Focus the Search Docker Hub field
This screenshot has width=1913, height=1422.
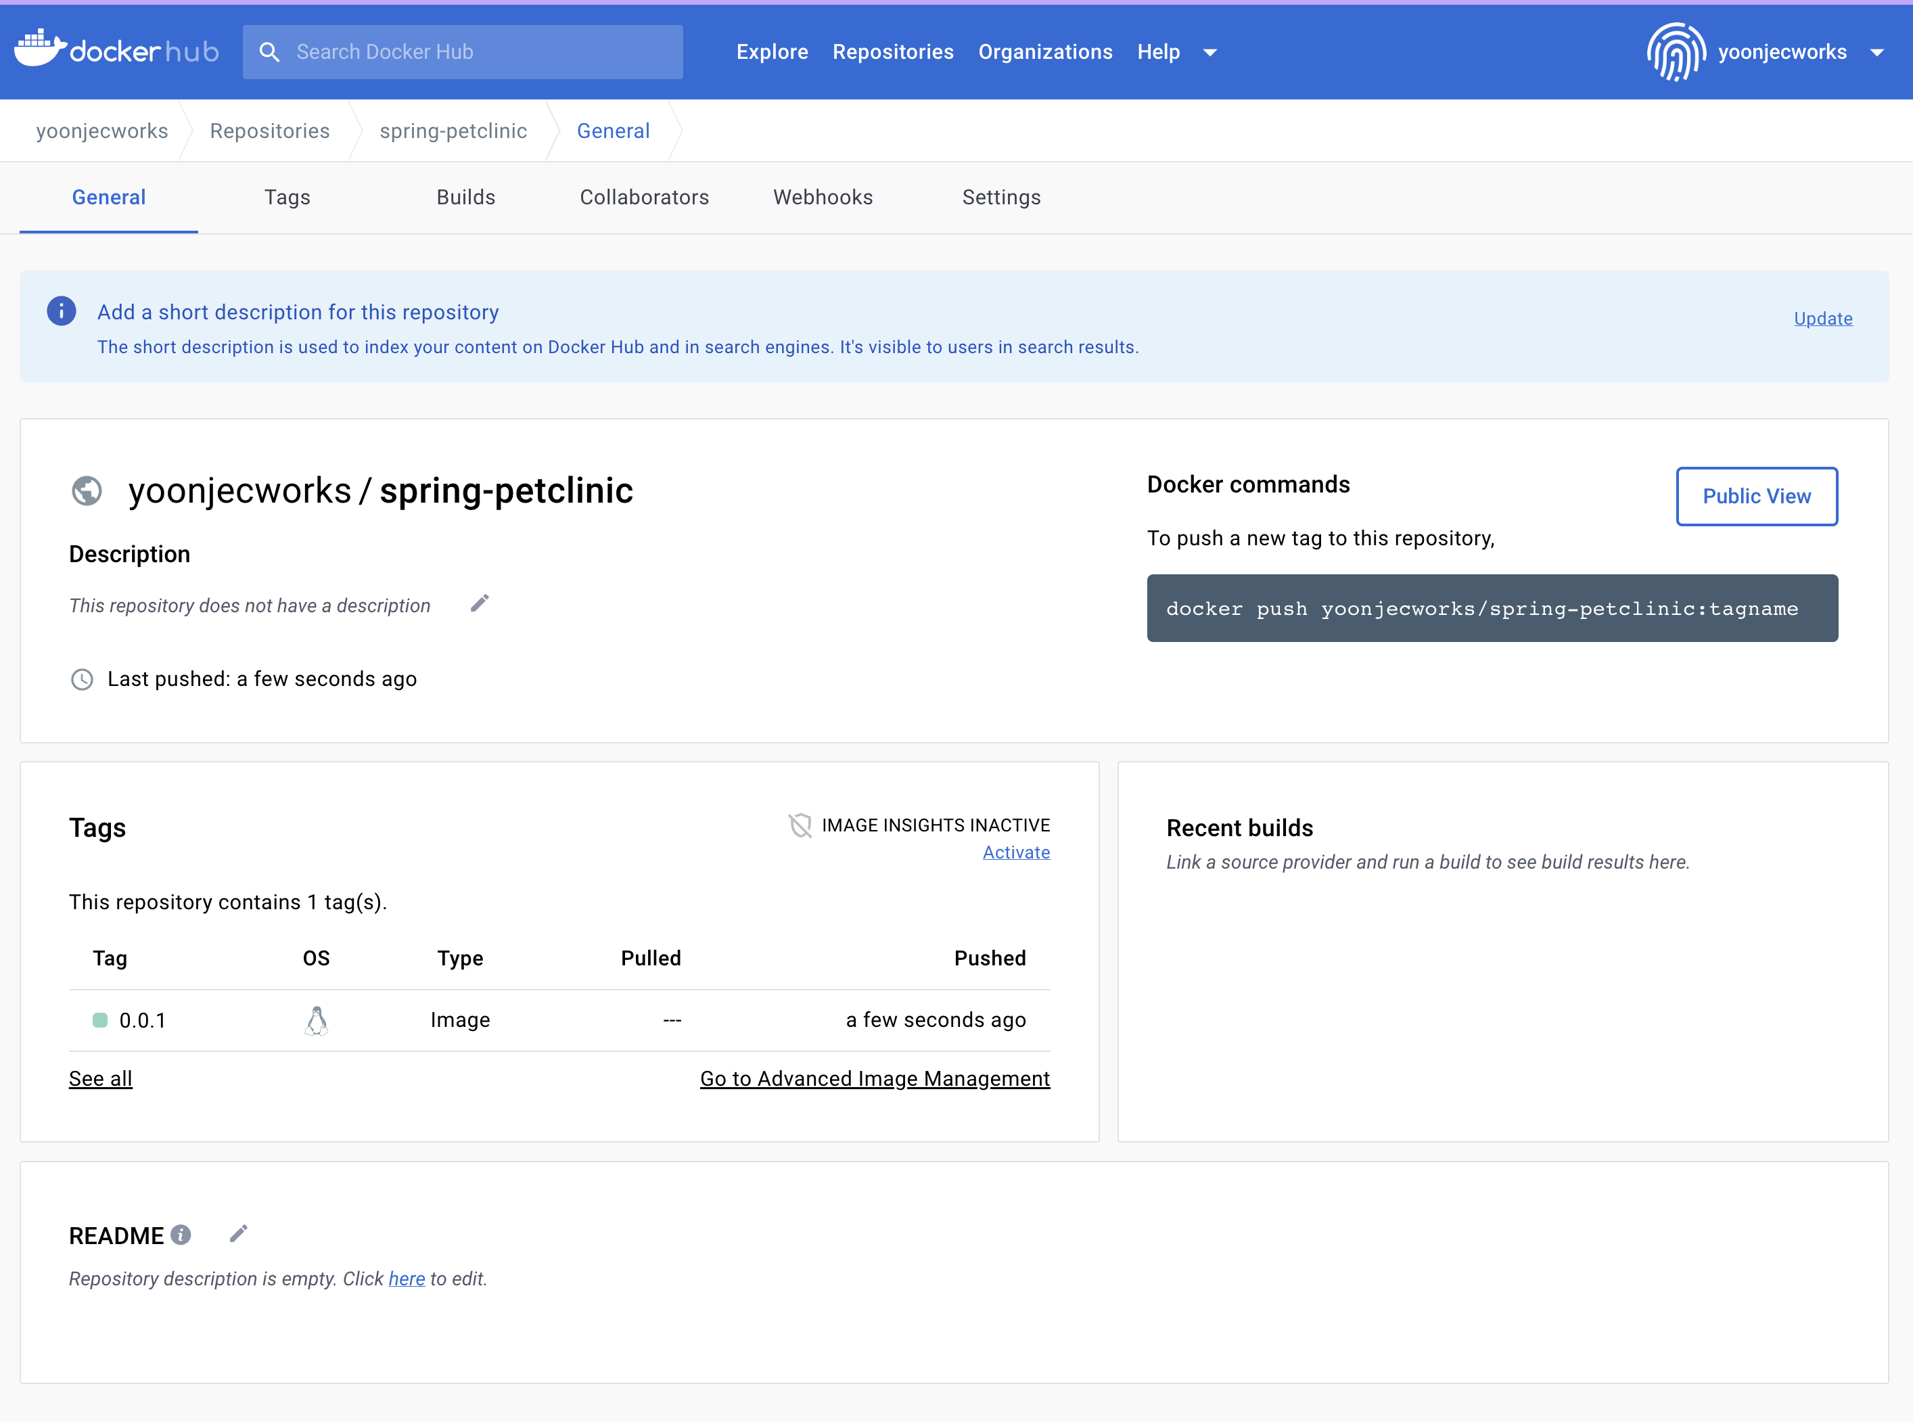(x=482, y=53)
